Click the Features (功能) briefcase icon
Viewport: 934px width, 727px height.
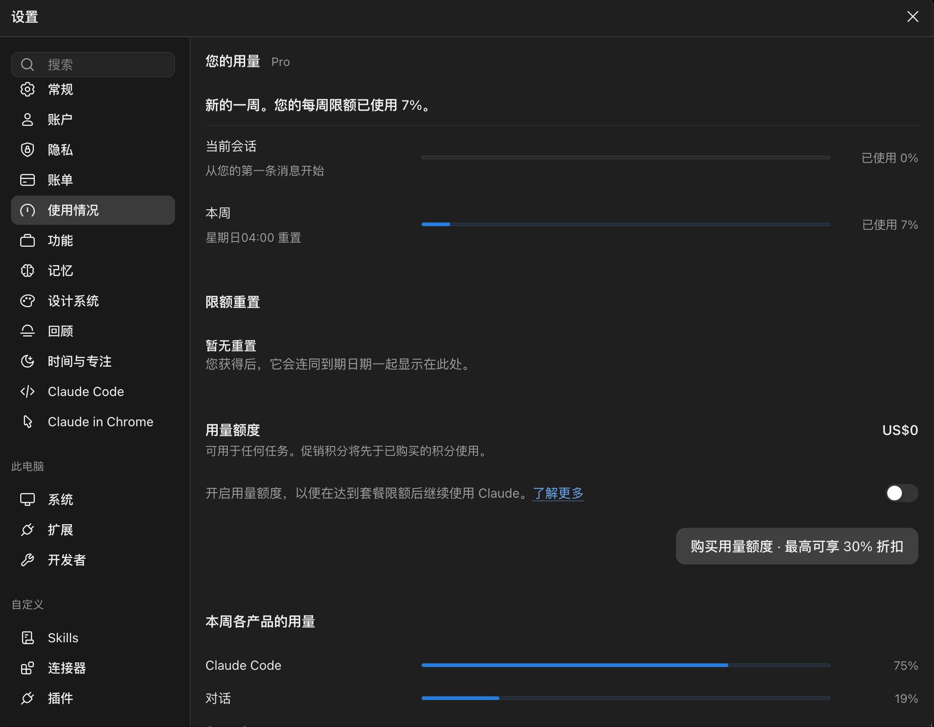click(x=27, y=240)
